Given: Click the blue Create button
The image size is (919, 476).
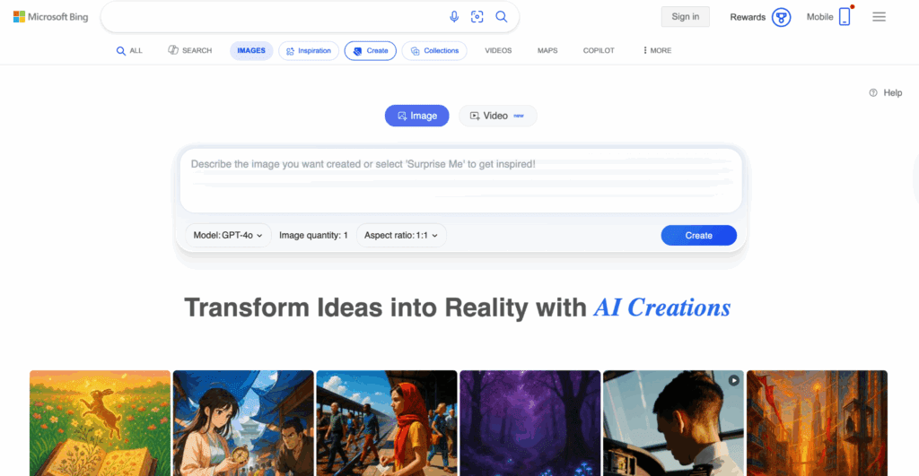Looking at the screenshot, I should 698,236.
